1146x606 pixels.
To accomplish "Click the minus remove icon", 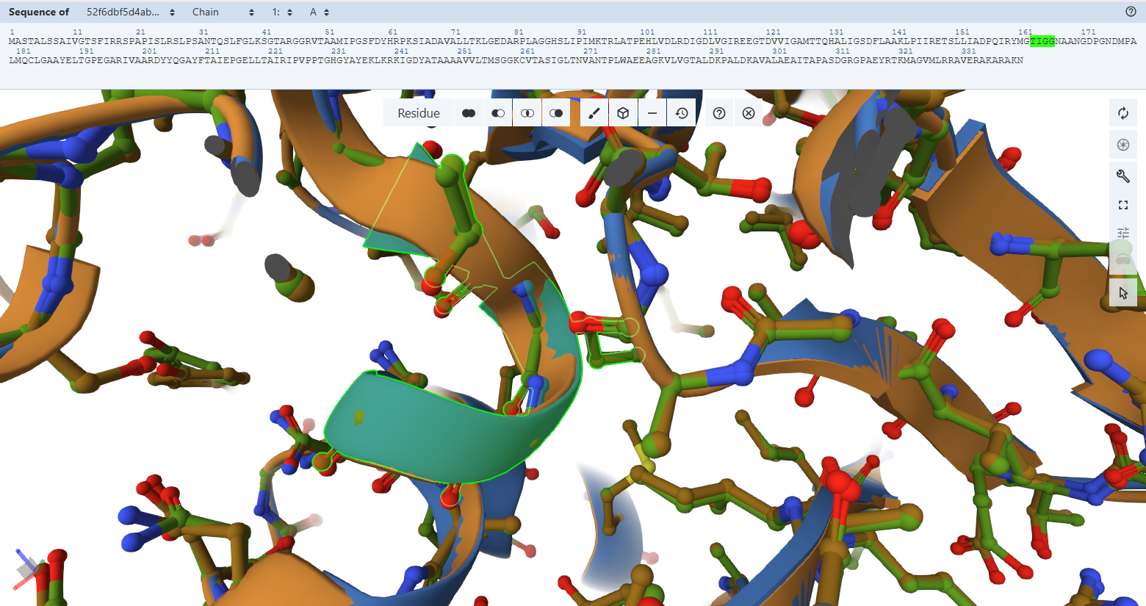I will click(652, 113).
